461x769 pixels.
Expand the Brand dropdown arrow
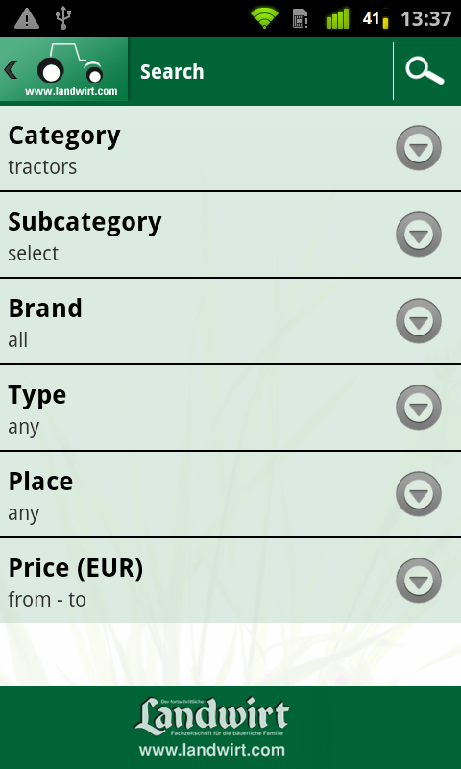pyautogui.click(x=419, y=321)
